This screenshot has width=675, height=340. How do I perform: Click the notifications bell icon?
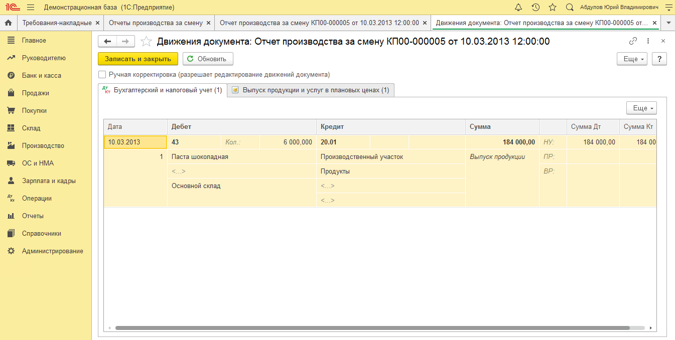[x=518, y=8]
